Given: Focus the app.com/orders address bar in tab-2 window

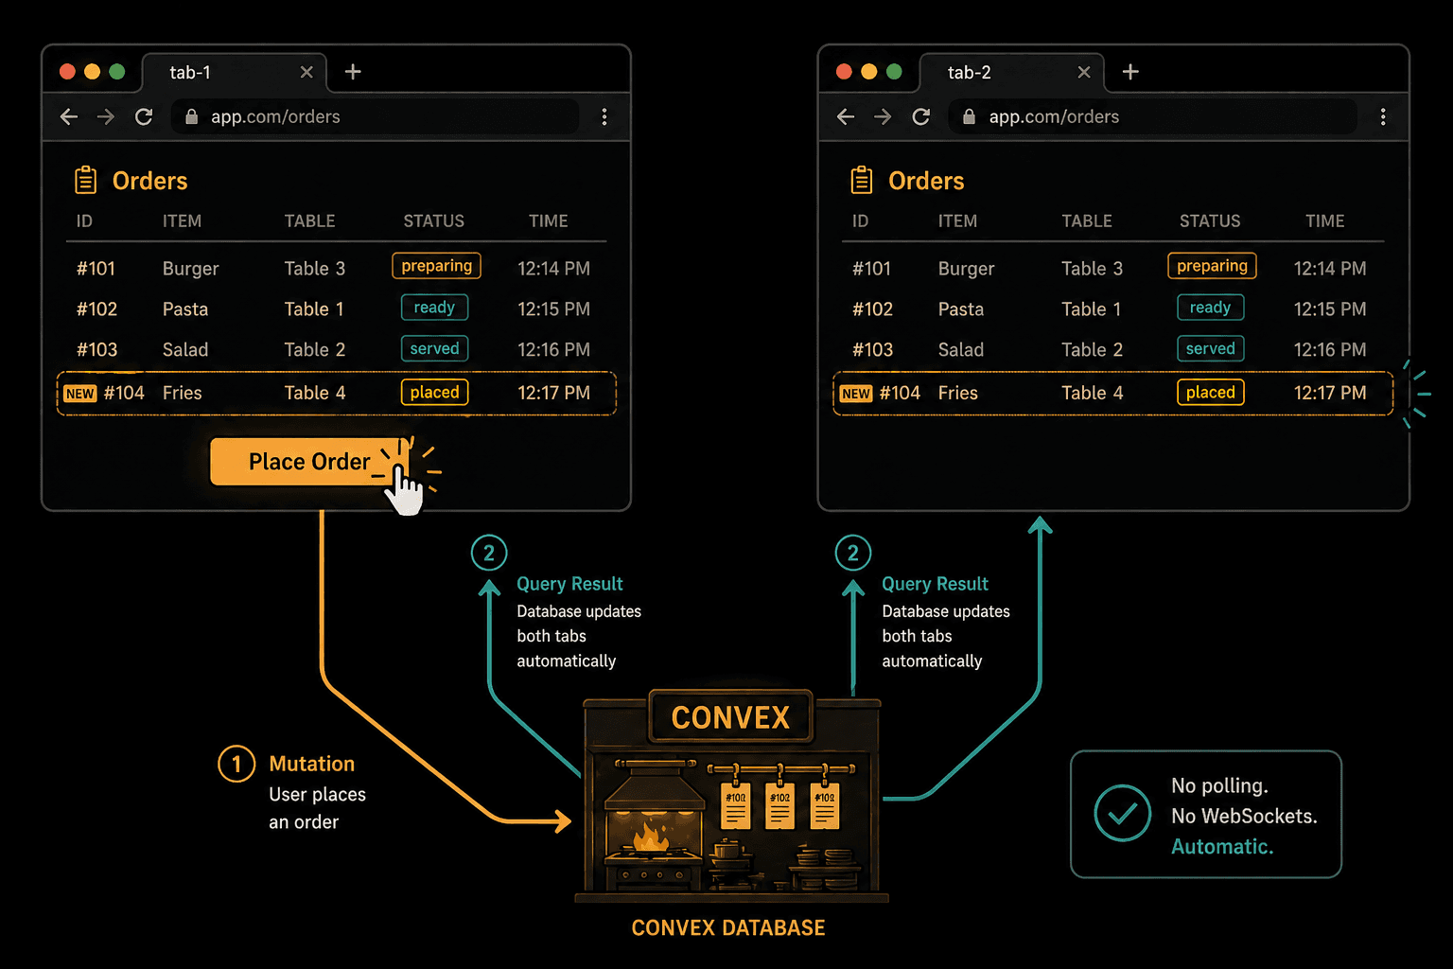Looking at the screenshot, I should tap(1153, 116).
